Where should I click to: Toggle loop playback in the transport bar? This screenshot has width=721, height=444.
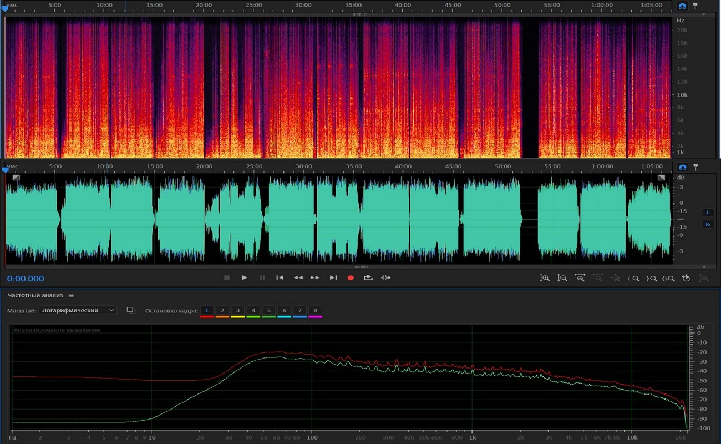(x=368, y=277)
